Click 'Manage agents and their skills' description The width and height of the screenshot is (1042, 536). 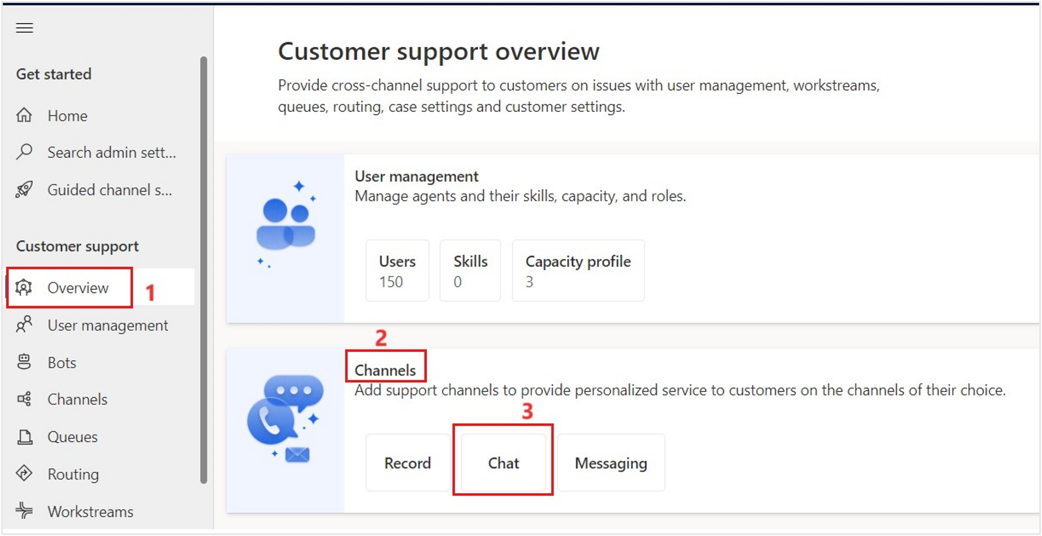point(520,196)
